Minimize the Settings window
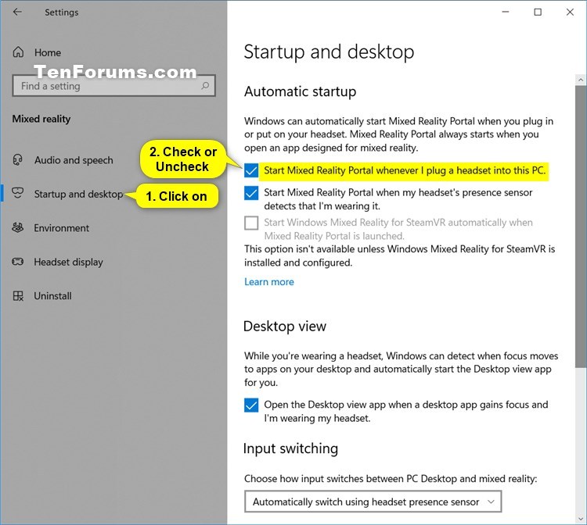The image size is (587, 525). [x=506, y=12]
